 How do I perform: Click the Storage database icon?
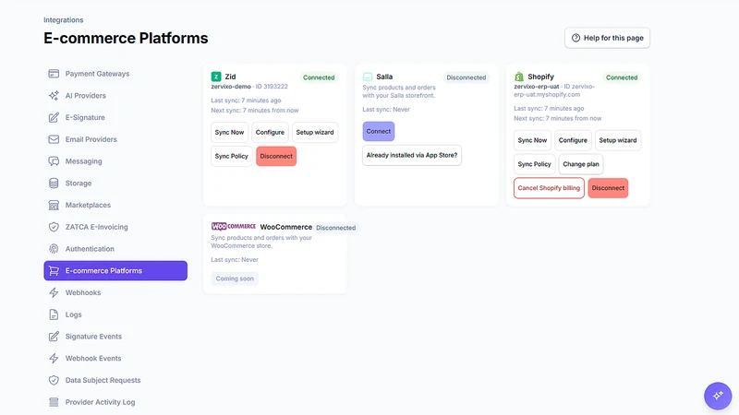pyautogui.click(x=54, y=183)
